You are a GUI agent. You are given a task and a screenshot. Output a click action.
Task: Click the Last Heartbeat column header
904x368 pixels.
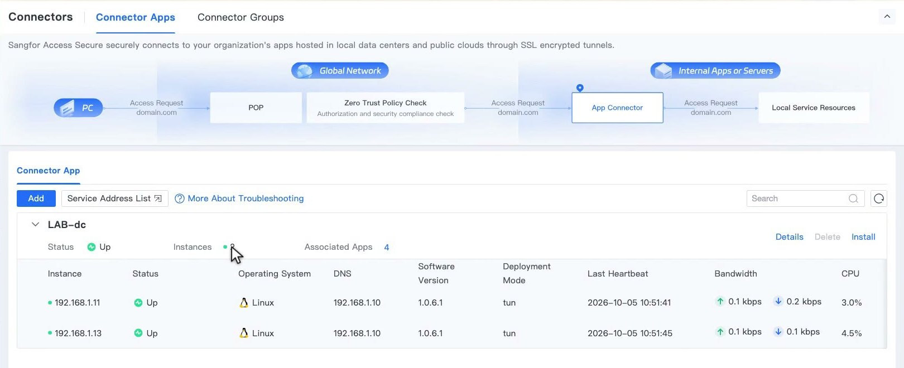[x=618, y=274]
